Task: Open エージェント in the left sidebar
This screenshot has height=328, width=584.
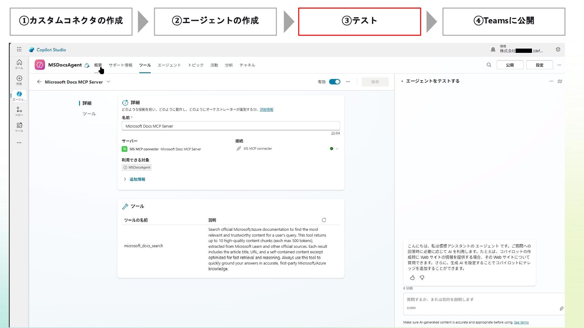Action: [x=19, y=96]
